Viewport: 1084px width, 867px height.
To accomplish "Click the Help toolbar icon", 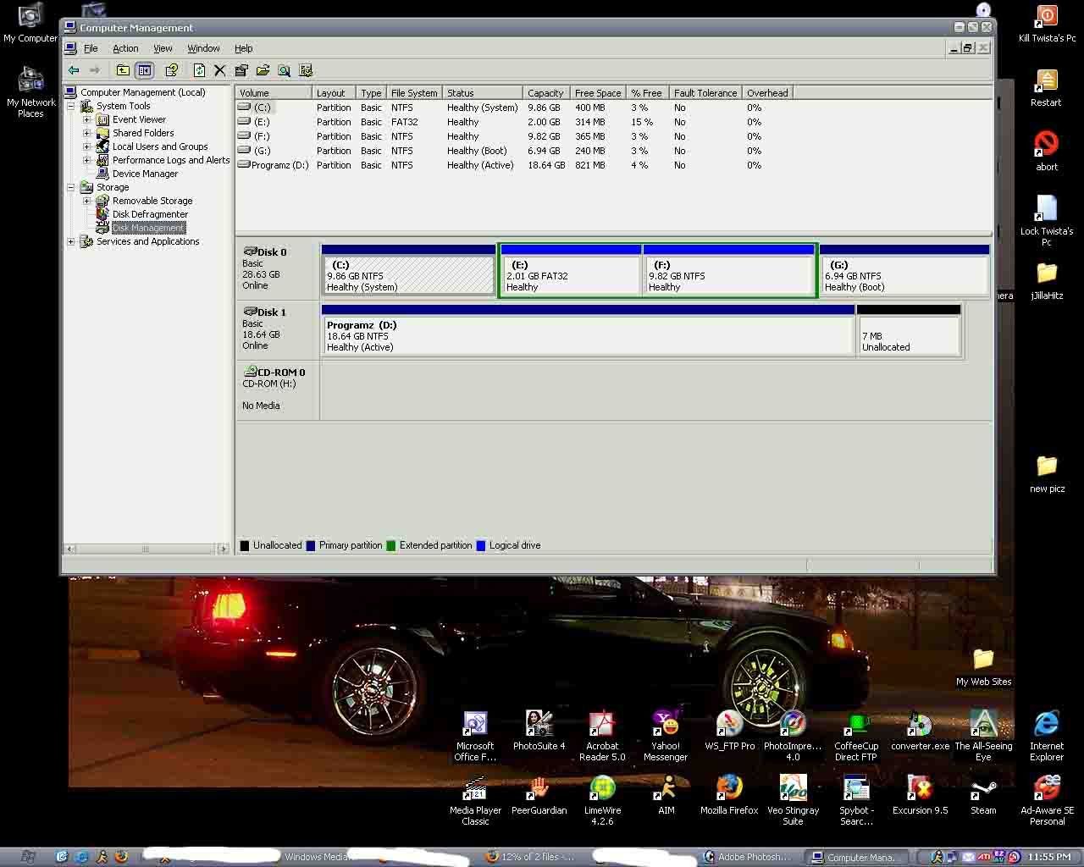I will [x=172, y=70].
